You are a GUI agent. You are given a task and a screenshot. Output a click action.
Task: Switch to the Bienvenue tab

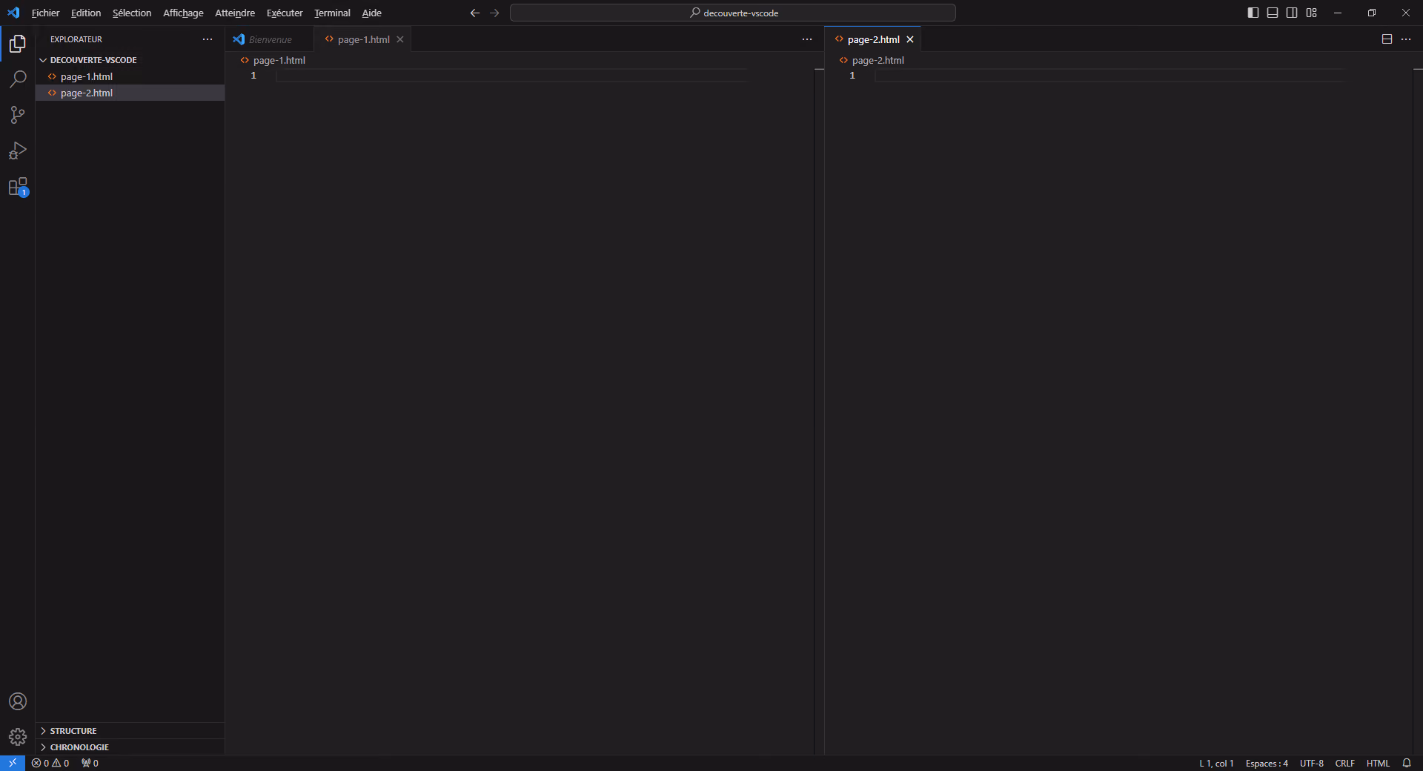click(x=270, y=39)
